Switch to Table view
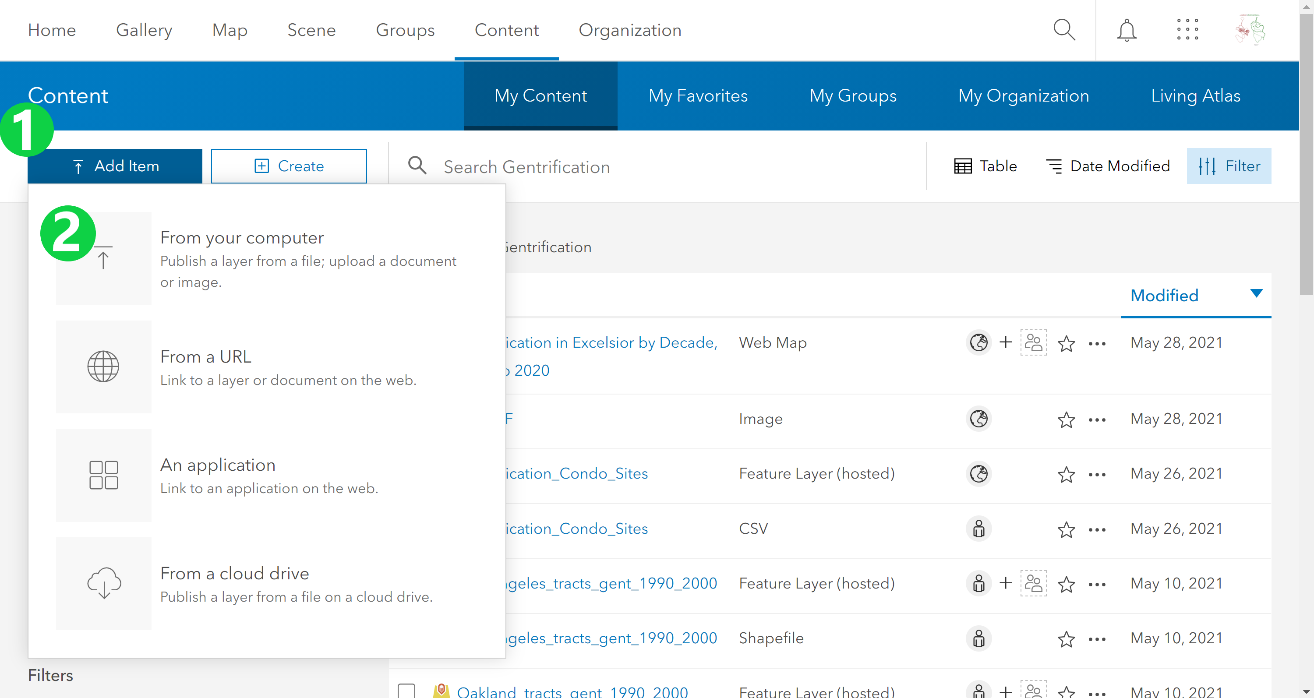The width and height of the screenshot is (1314, 698). 985,166
